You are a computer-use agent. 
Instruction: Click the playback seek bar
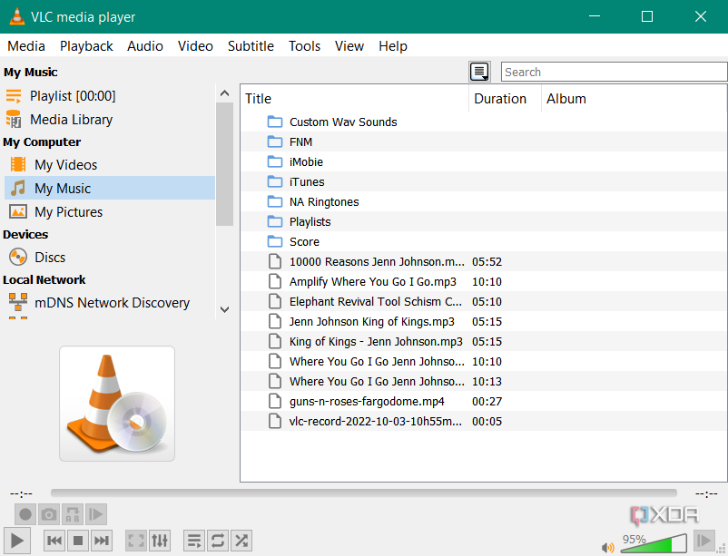[x=363, y=493]
